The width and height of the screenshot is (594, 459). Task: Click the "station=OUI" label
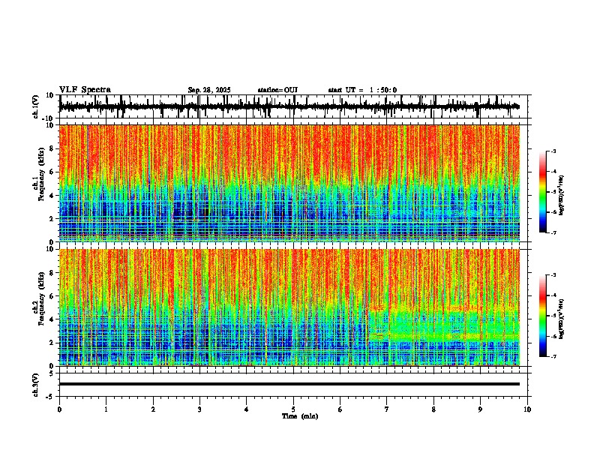point(277,90)
